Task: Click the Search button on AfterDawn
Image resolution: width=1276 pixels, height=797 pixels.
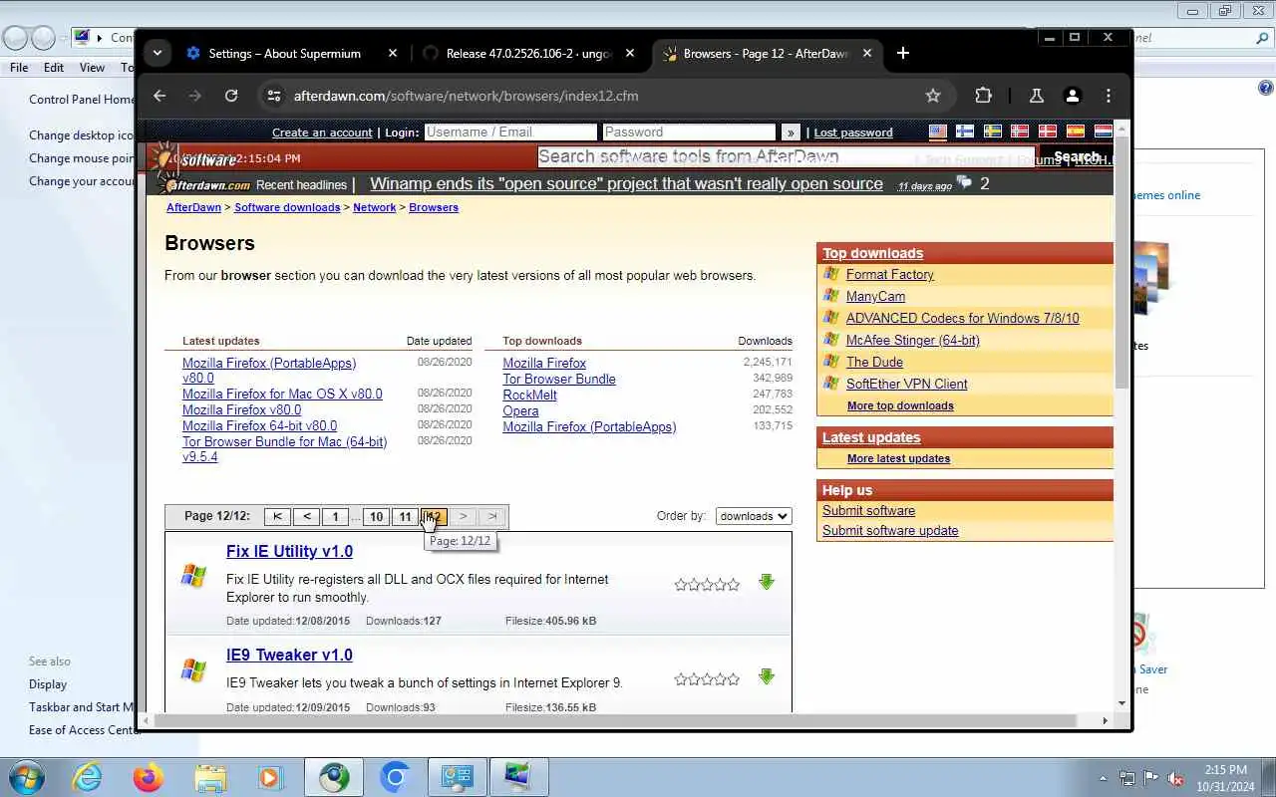Action: point(1076,156)
